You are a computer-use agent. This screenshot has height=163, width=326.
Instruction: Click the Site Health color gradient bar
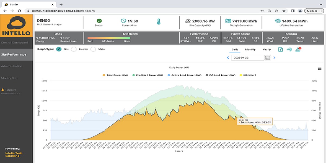(x=109, y=38)
